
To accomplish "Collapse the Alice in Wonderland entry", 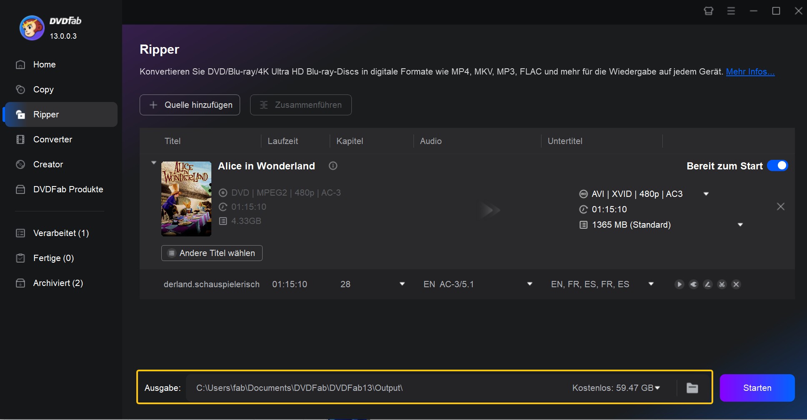I will click(153, 163).
